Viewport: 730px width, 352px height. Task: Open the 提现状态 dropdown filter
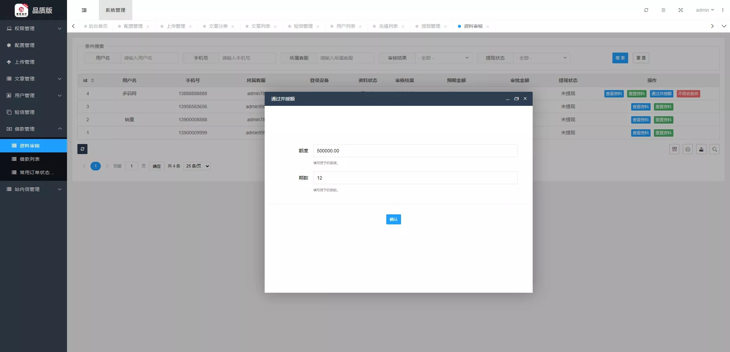[541, 58]
